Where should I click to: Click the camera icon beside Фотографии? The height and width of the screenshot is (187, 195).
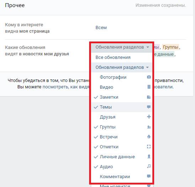[149, 77]
